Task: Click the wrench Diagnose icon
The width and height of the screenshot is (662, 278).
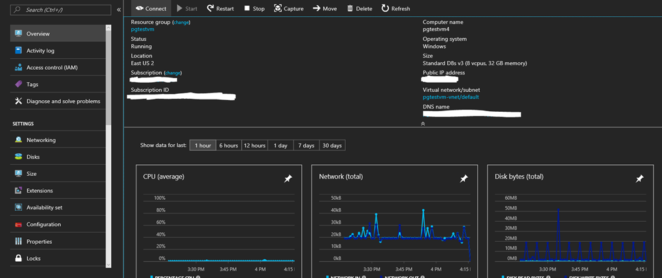Action: click(18, 101)
